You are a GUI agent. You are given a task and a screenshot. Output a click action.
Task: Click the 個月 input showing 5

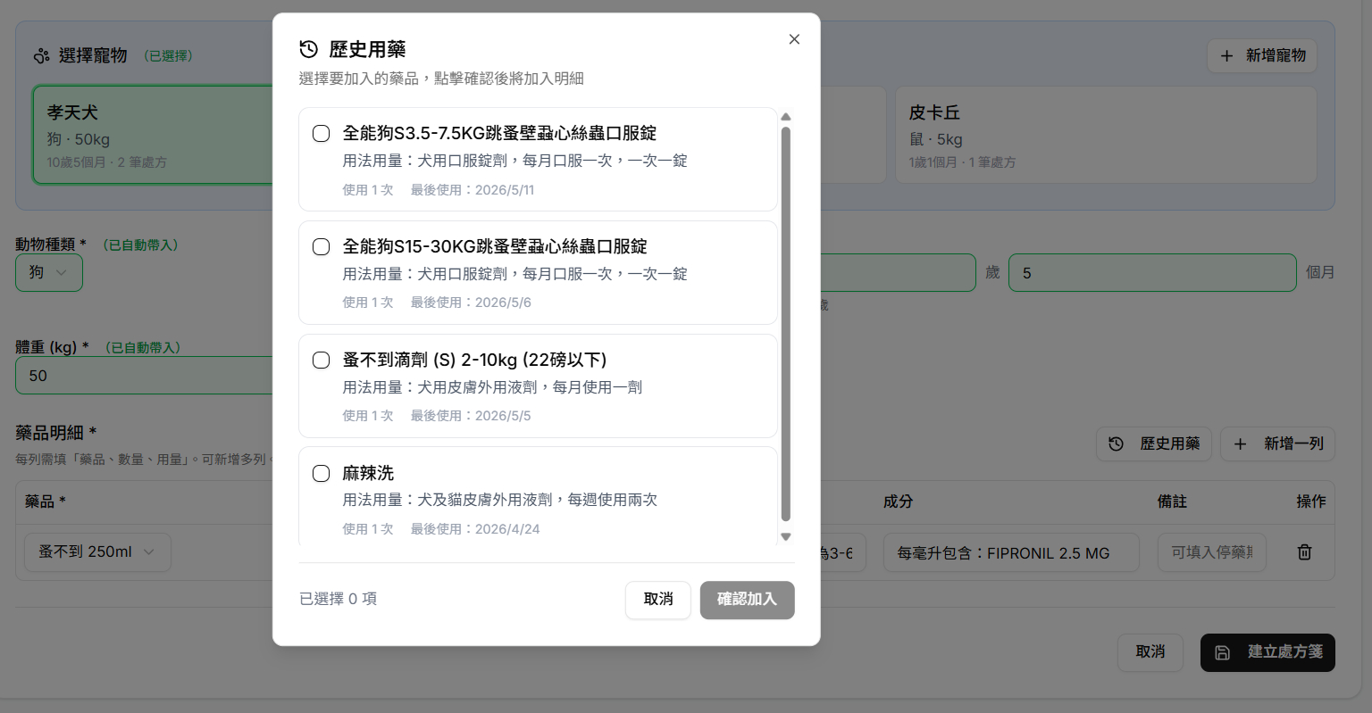(1152, 273)
